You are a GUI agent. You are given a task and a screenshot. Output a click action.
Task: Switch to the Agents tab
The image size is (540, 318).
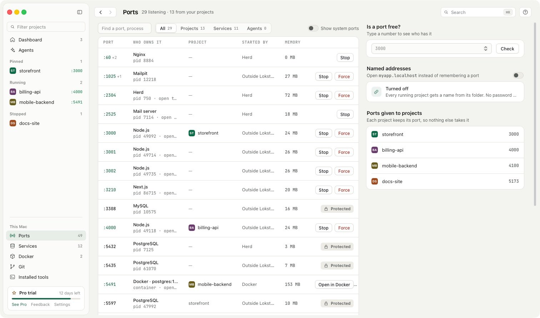tap(257, 28)
